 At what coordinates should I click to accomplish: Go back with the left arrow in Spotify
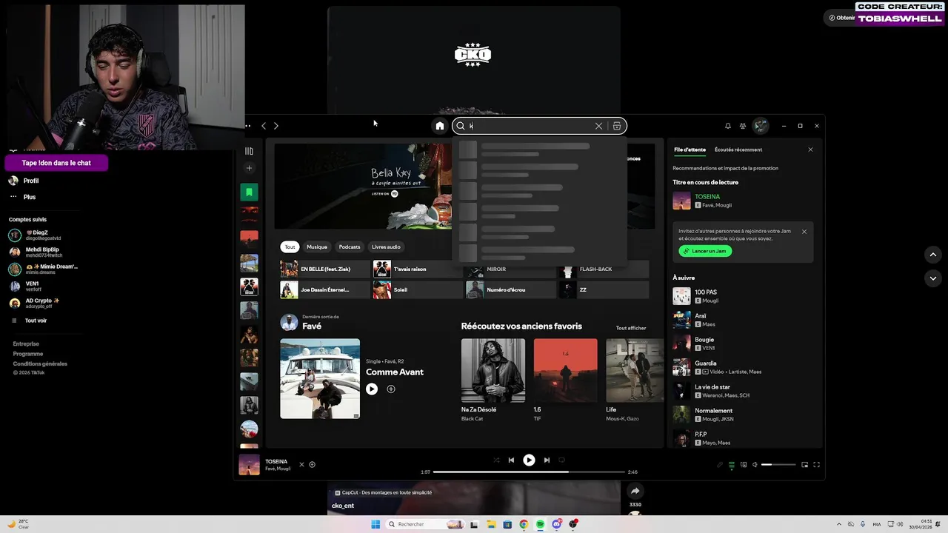(x=264, y=126)
